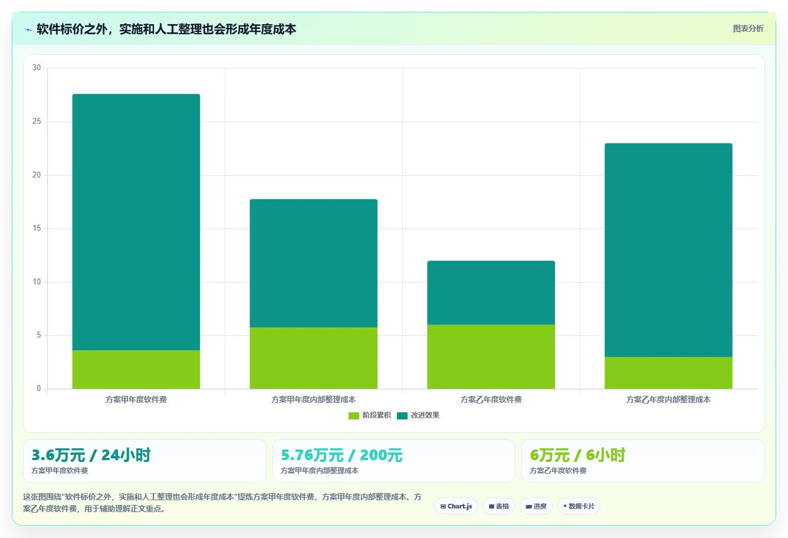This screenshot has height=538, width=788.
Task: Click 方案甲年度内部整理成本 caption under 5.76万元 card
Action: (x=320, y=471)
